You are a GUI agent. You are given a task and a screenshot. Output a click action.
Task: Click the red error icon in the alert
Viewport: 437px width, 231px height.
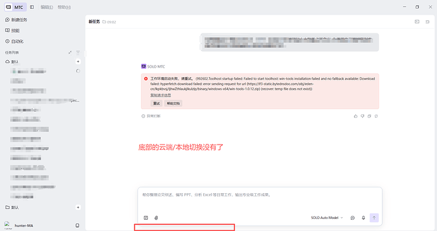[146, 79]
